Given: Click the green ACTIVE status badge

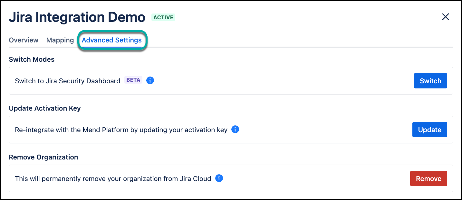Looking at the screenshot, I should pyautogui.click(x=163, y=17).
